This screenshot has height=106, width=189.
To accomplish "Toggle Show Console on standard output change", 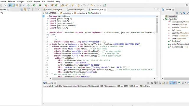I will [x=171, y=83].
